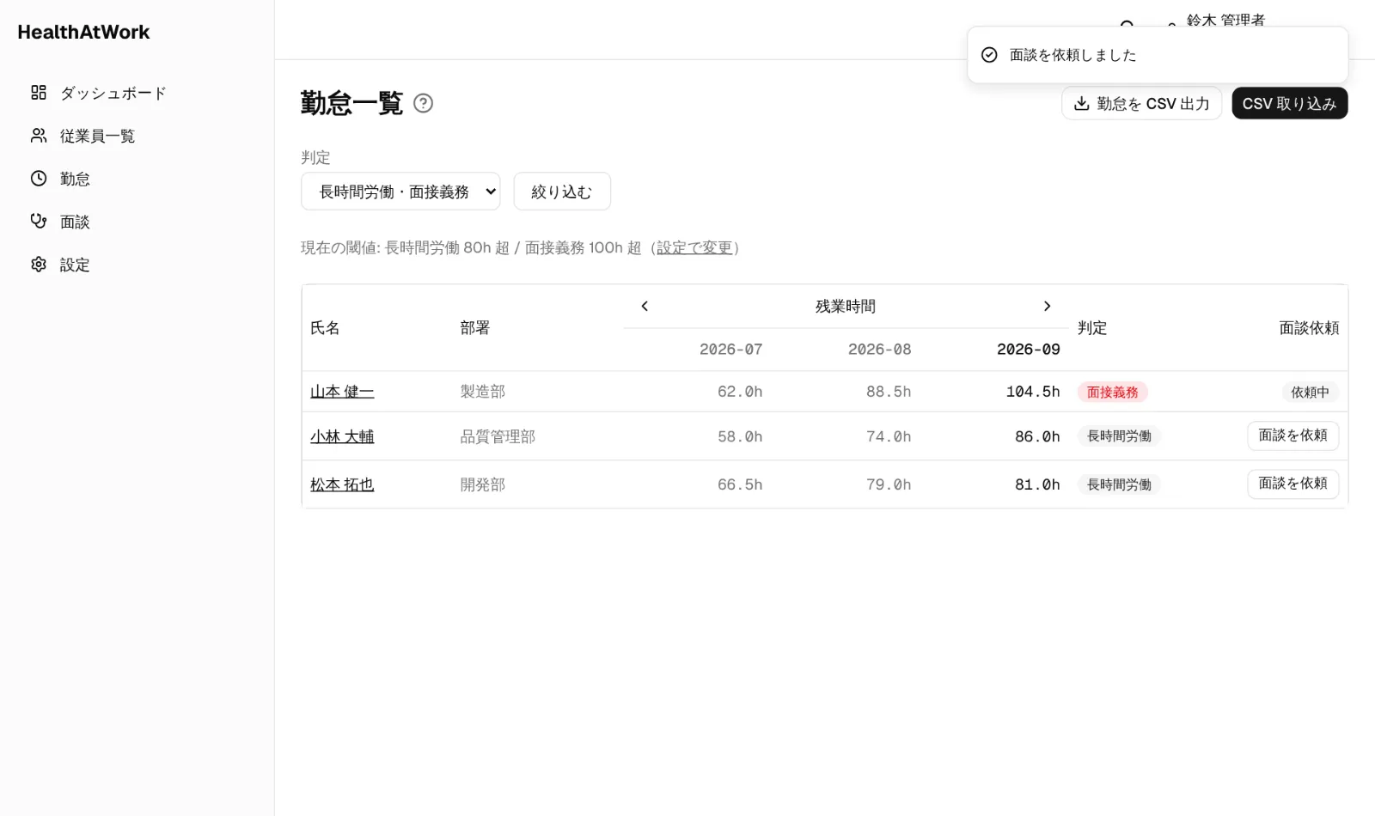
Task: Open the 判定 filter dropdown
Action: (x=400, y=191)
